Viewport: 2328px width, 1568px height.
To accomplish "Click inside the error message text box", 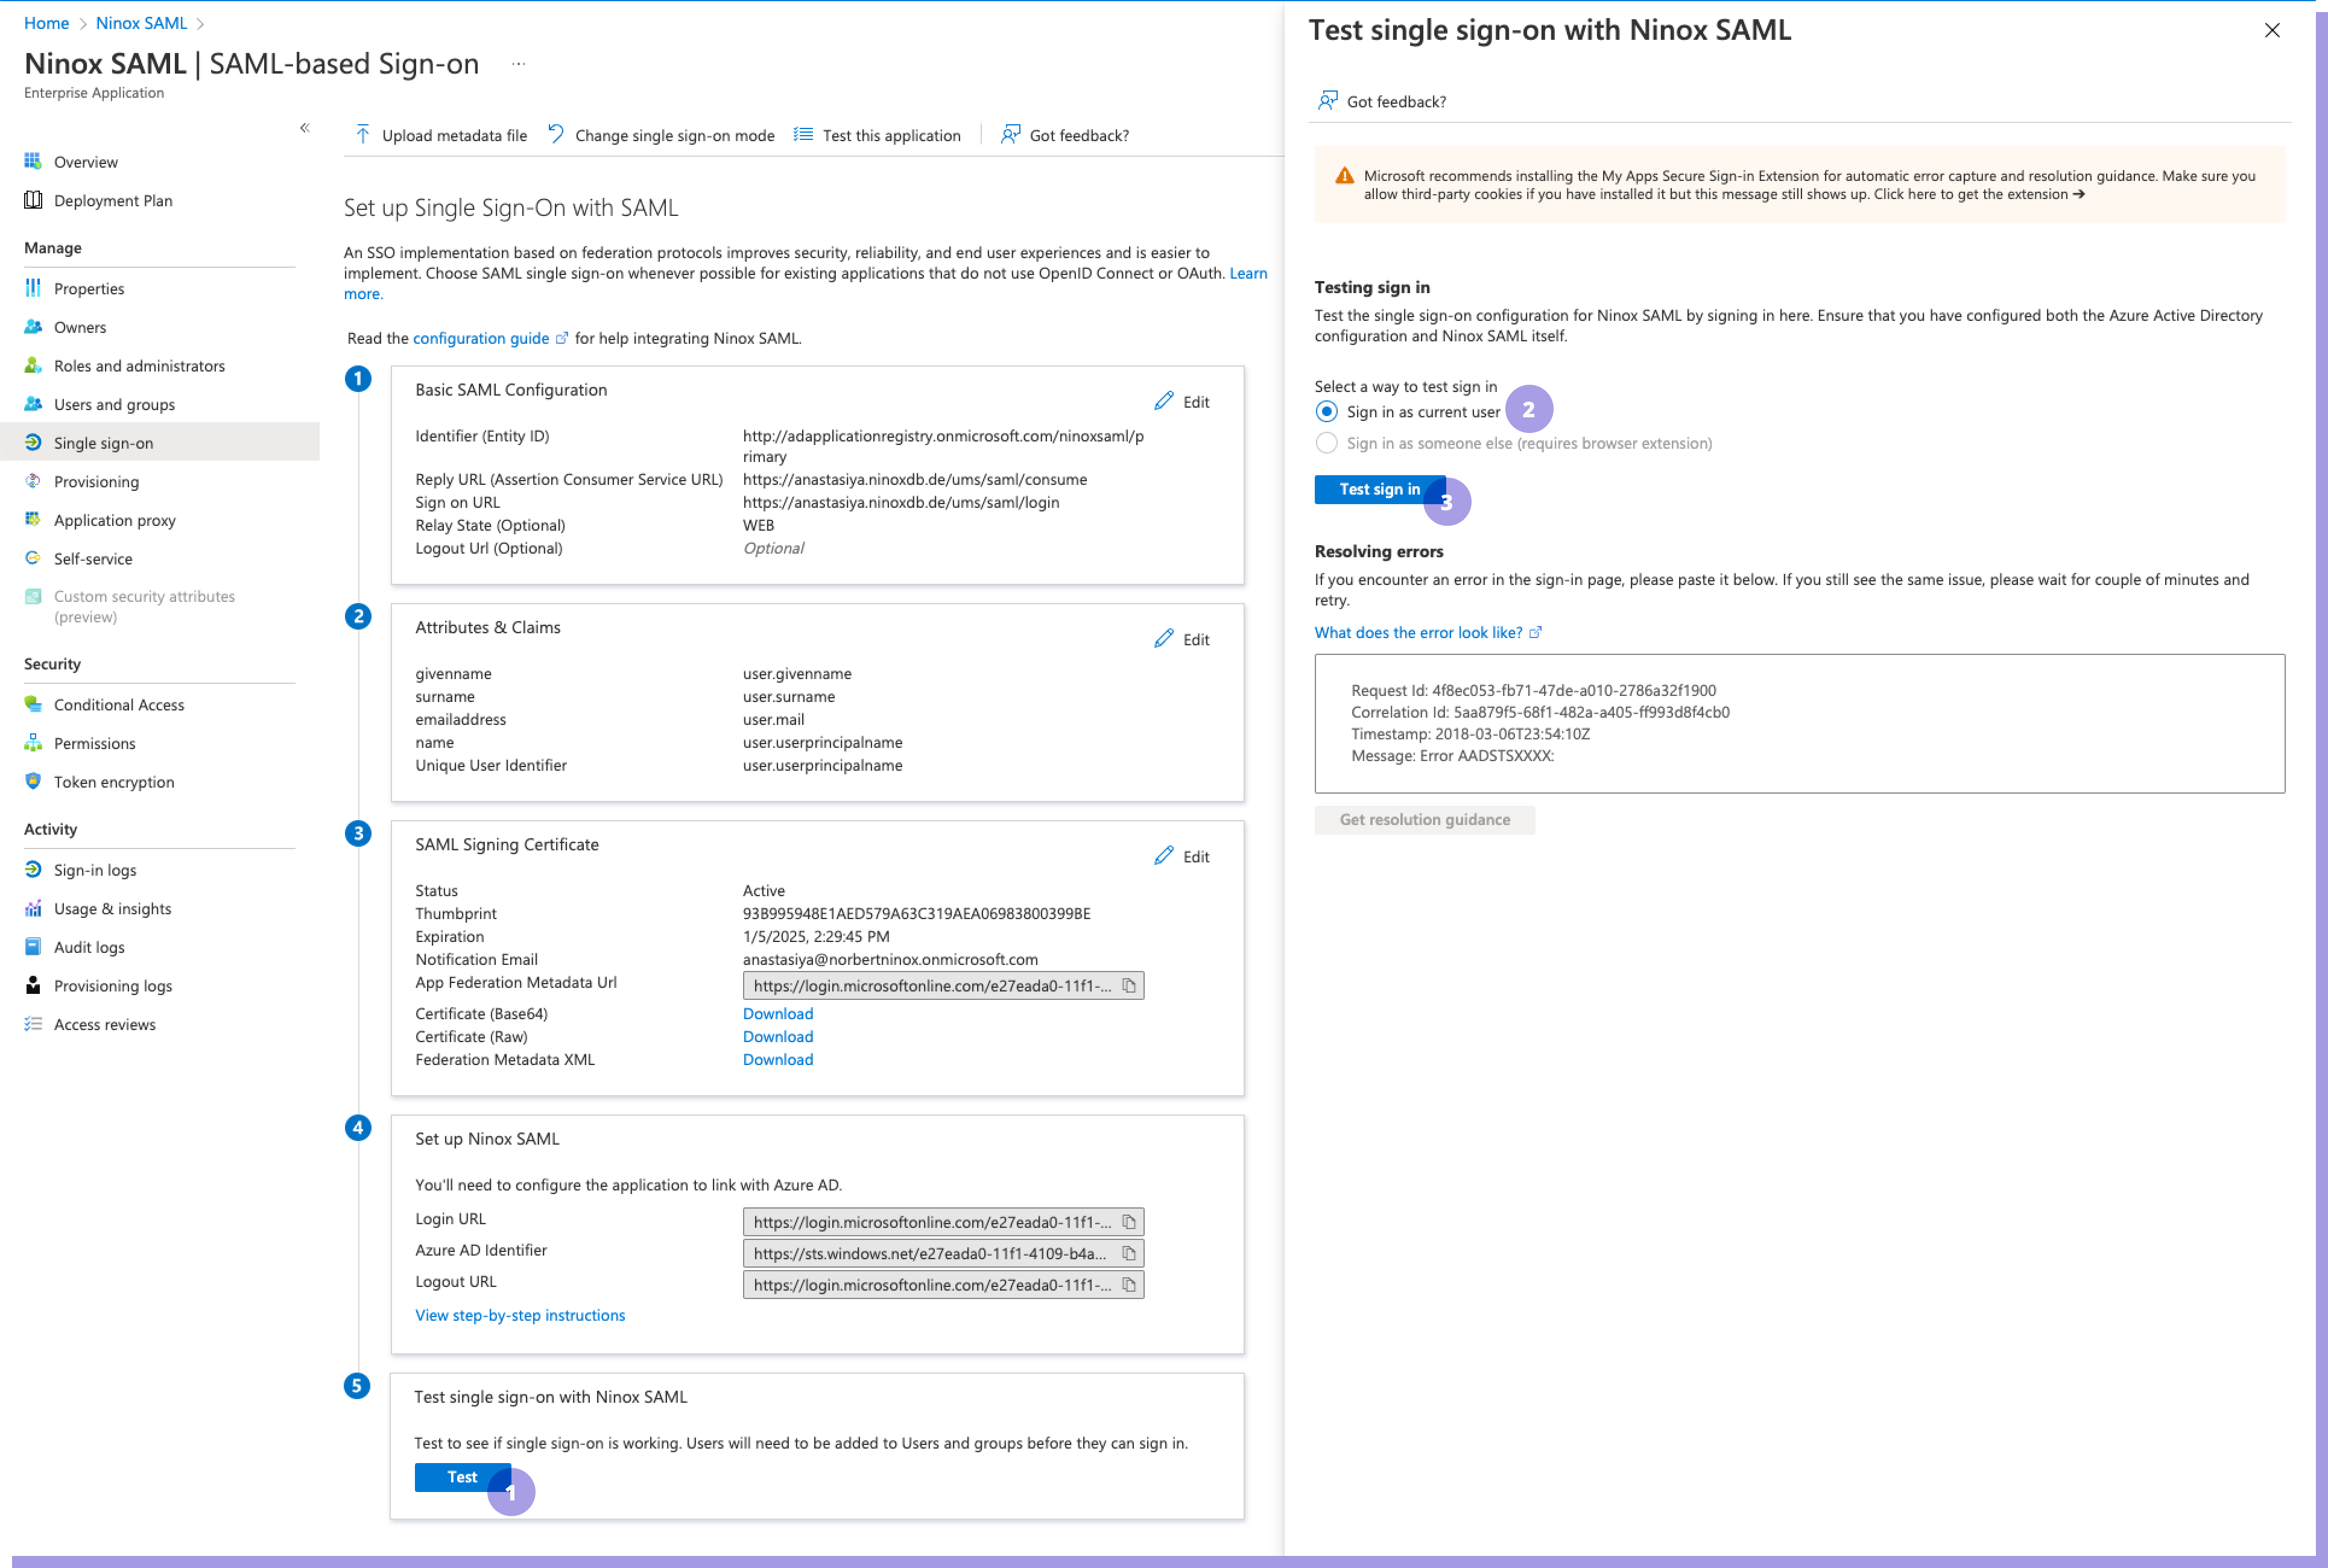I will (1799, 723).
